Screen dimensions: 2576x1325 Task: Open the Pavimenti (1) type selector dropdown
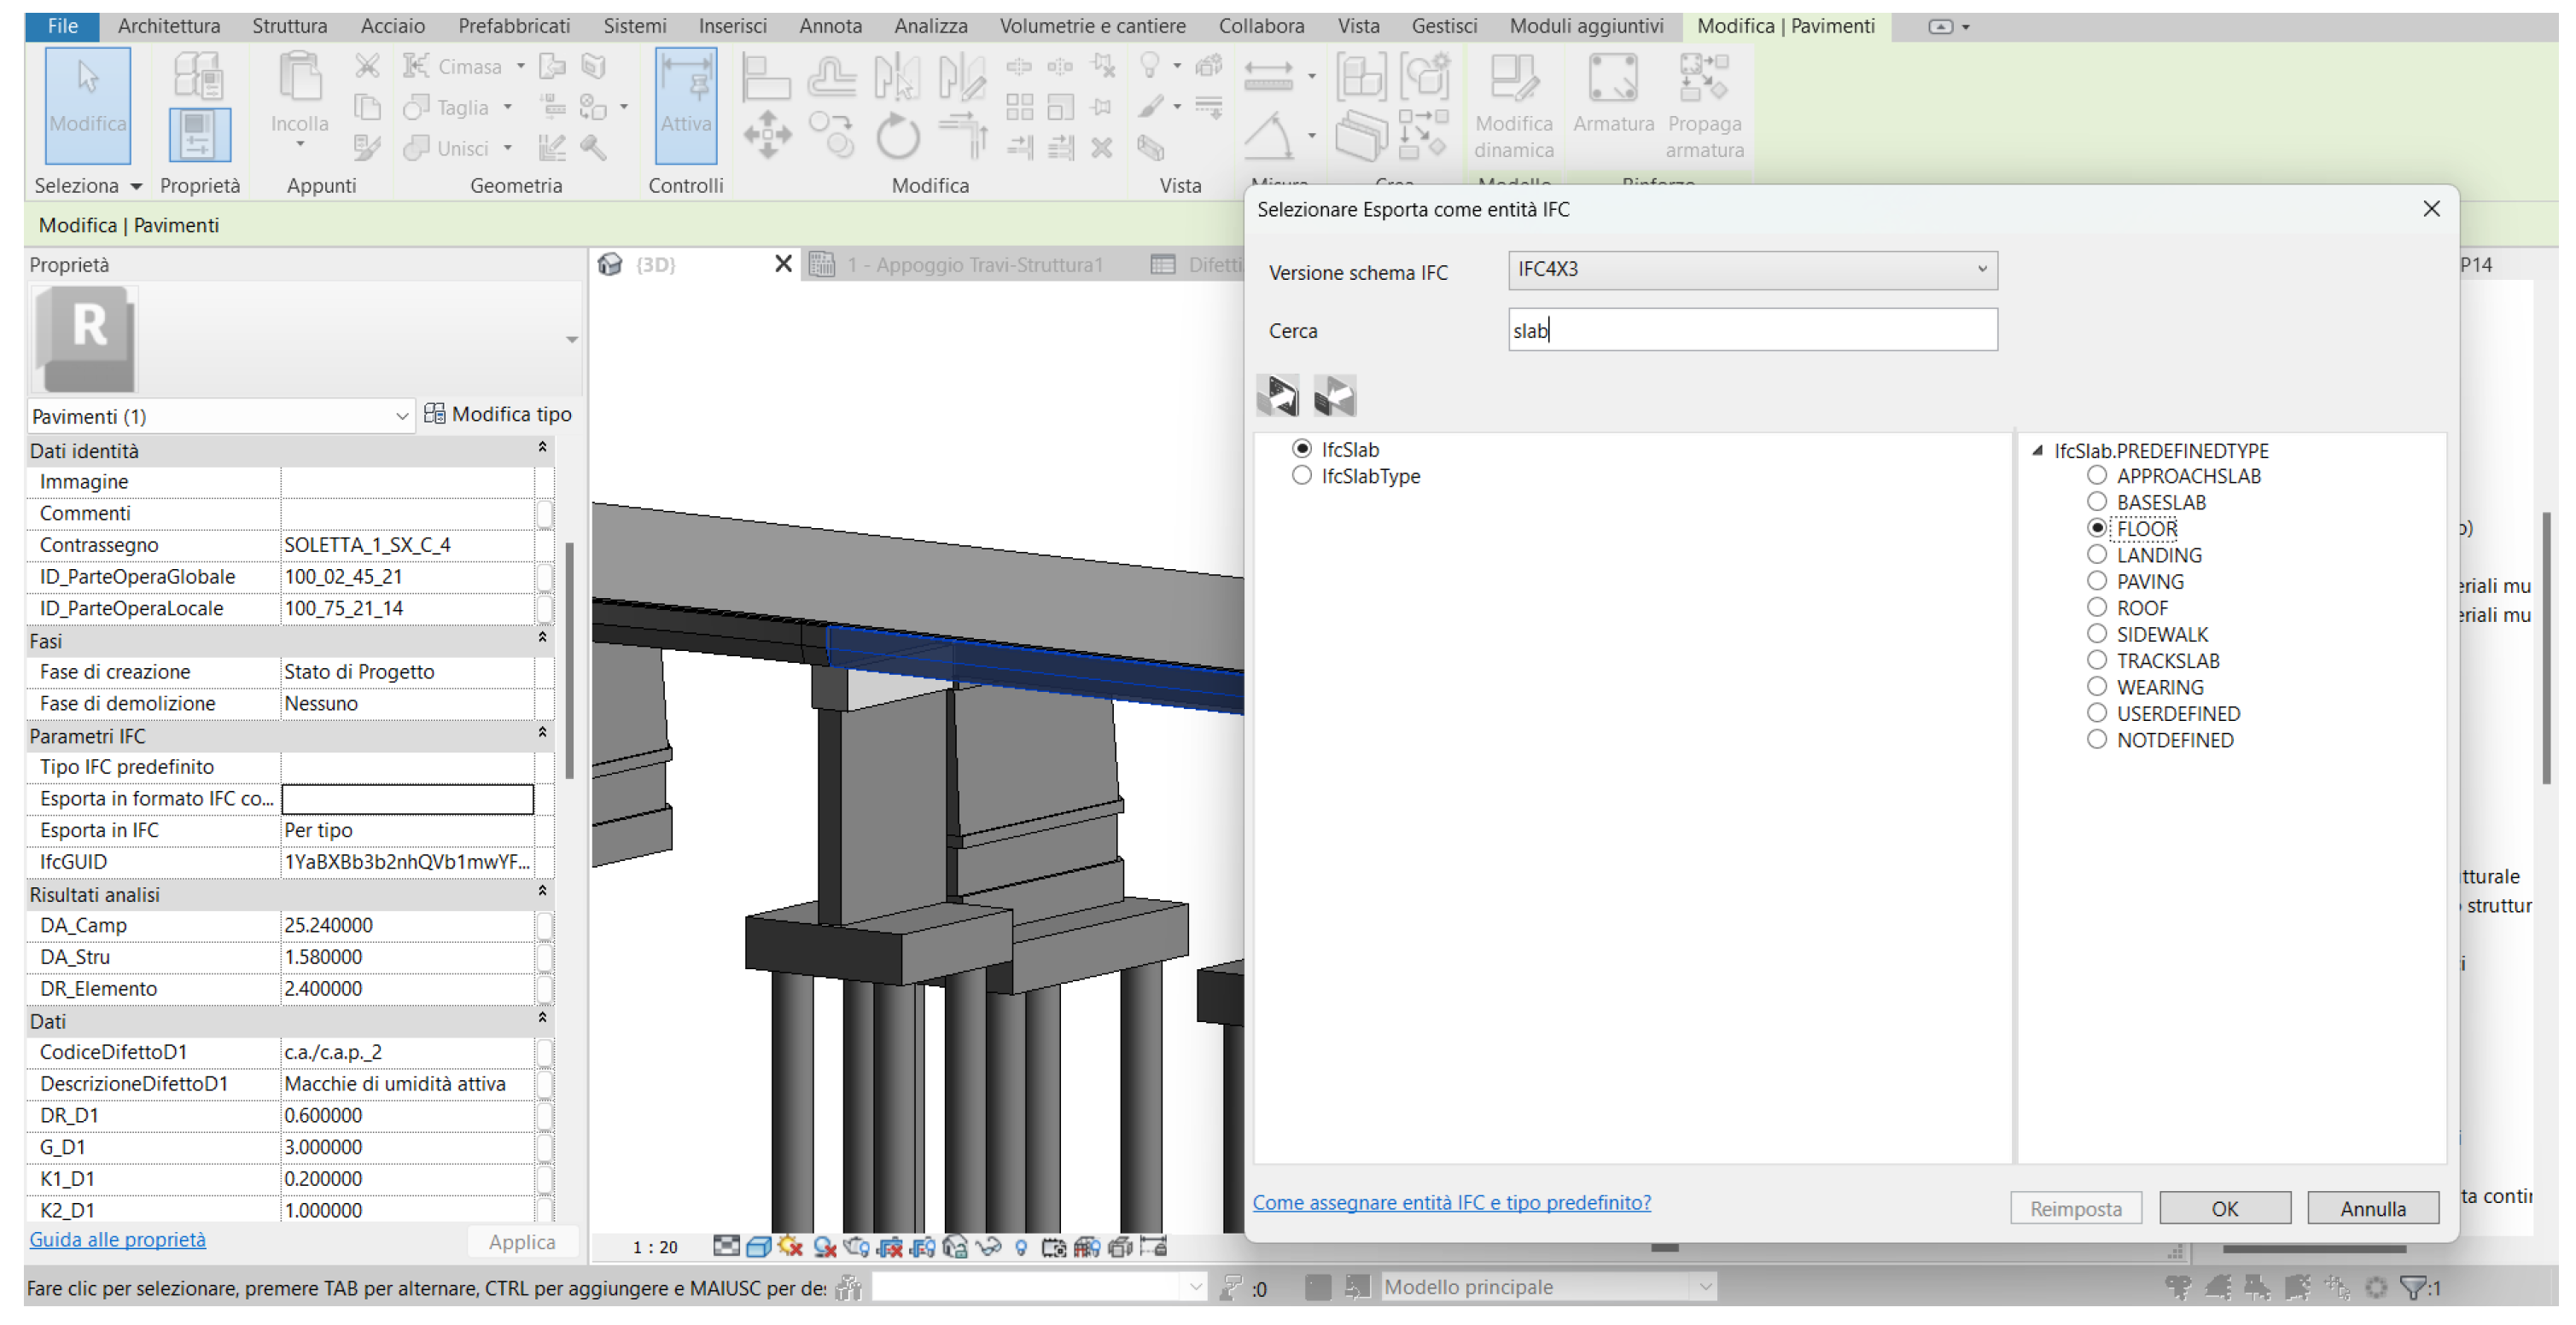(220, 416)
